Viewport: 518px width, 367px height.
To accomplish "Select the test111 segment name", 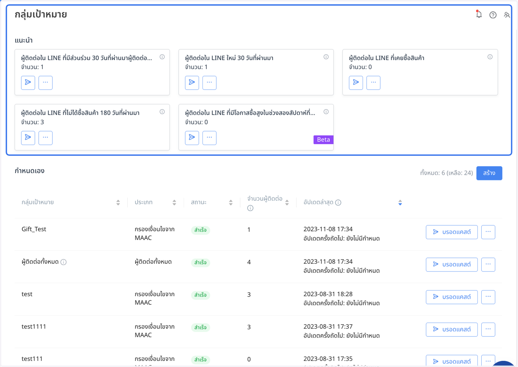I will click(32, 359).
